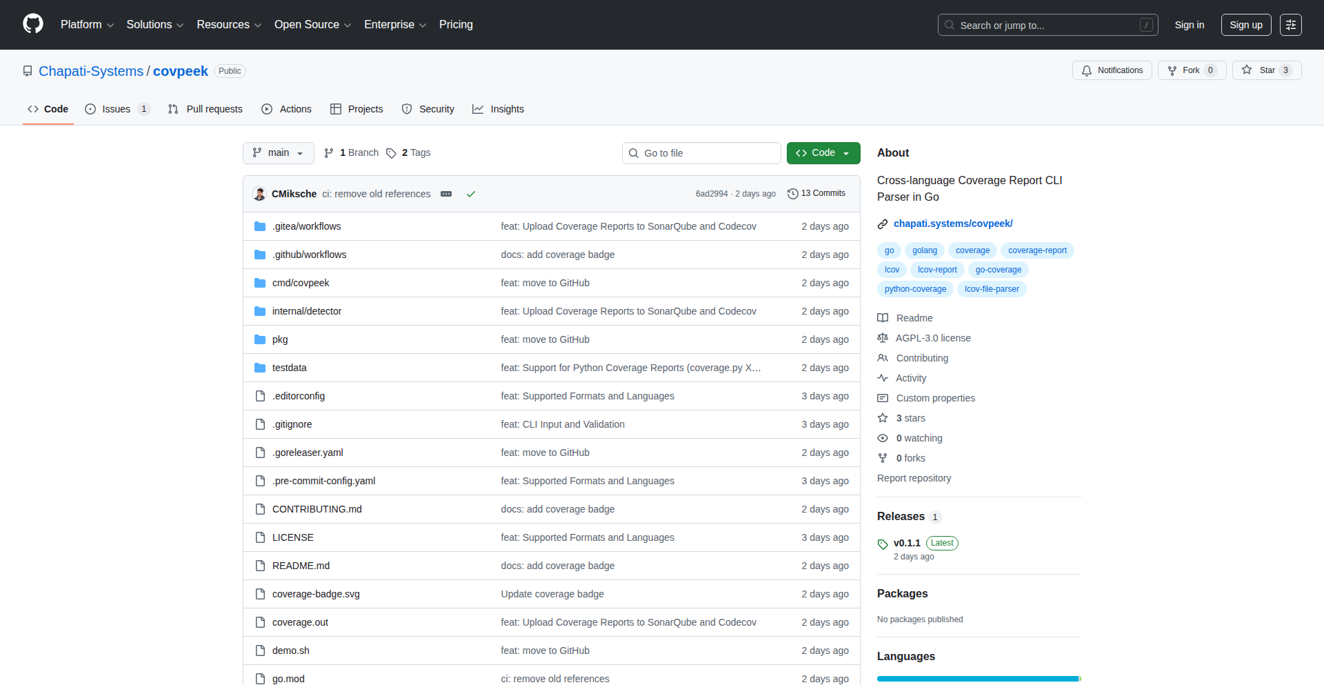Image resolution: width=1324 pixels, height=685 pixels.
Task: Toggle Notifications for this repository
Action: tap(1112, 70)
